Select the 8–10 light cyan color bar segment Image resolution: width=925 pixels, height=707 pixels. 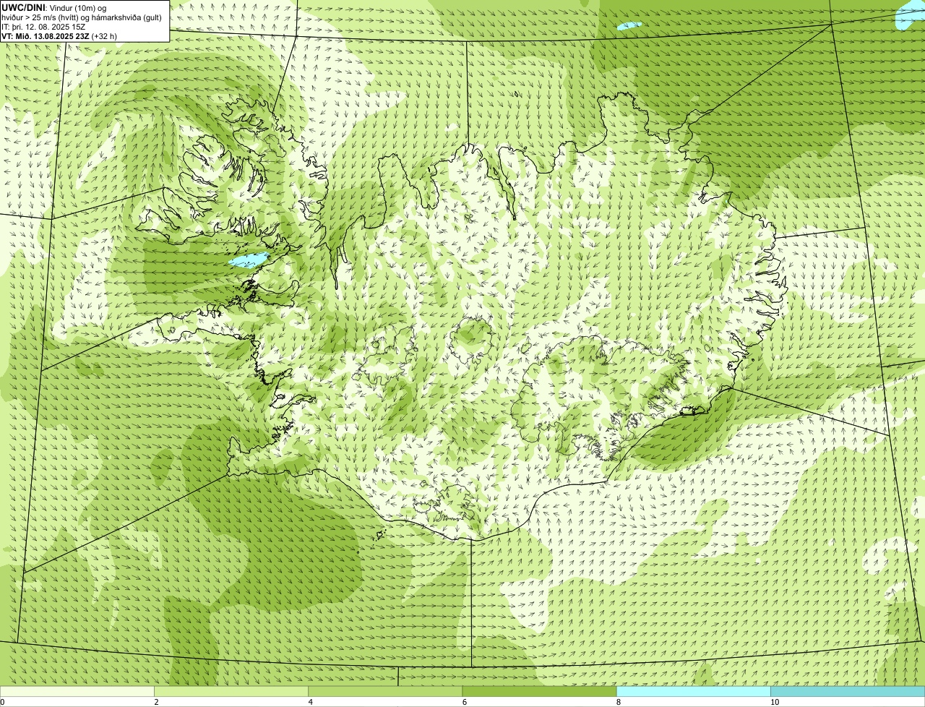[x=693, y=691]
